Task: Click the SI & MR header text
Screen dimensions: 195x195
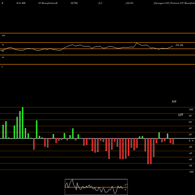Action: point(21,3)
